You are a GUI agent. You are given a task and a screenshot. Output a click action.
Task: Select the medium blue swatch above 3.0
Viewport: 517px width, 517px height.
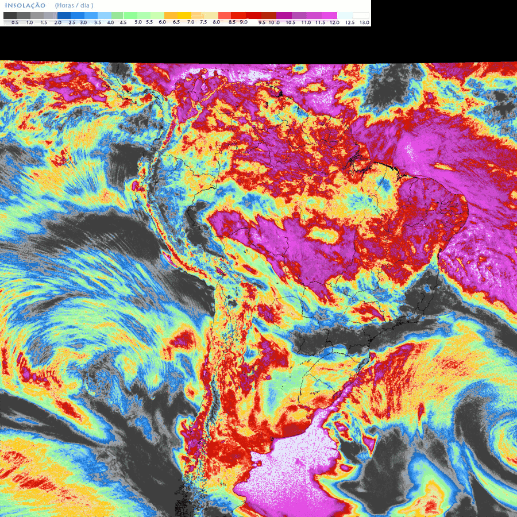pos(78,16)
